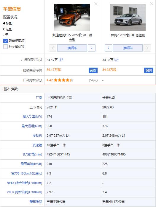156x207 pixels.
Task: Click the 34.08万起 dealer price
Action: click(x=109, y=70)
